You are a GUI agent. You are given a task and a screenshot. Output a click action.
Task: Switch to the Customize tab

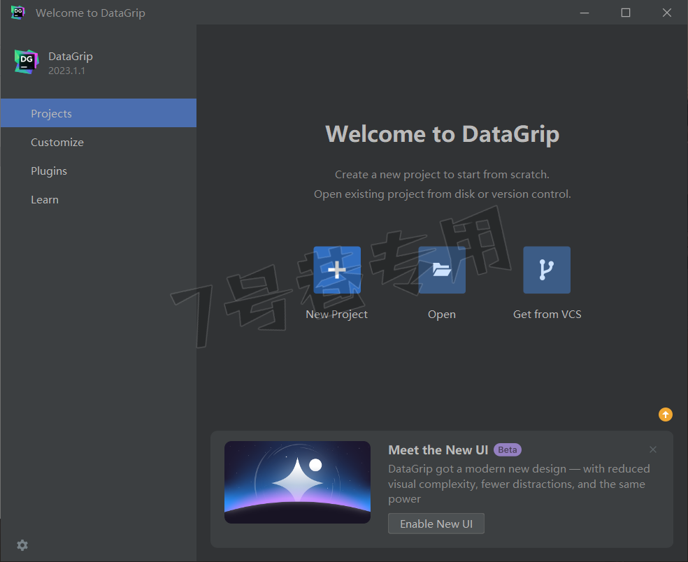pos(99,142)
